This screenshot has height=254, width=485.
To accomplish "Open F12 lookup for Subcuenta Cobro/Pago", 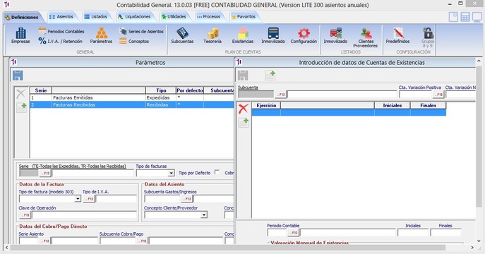I will tap(143, 241).
